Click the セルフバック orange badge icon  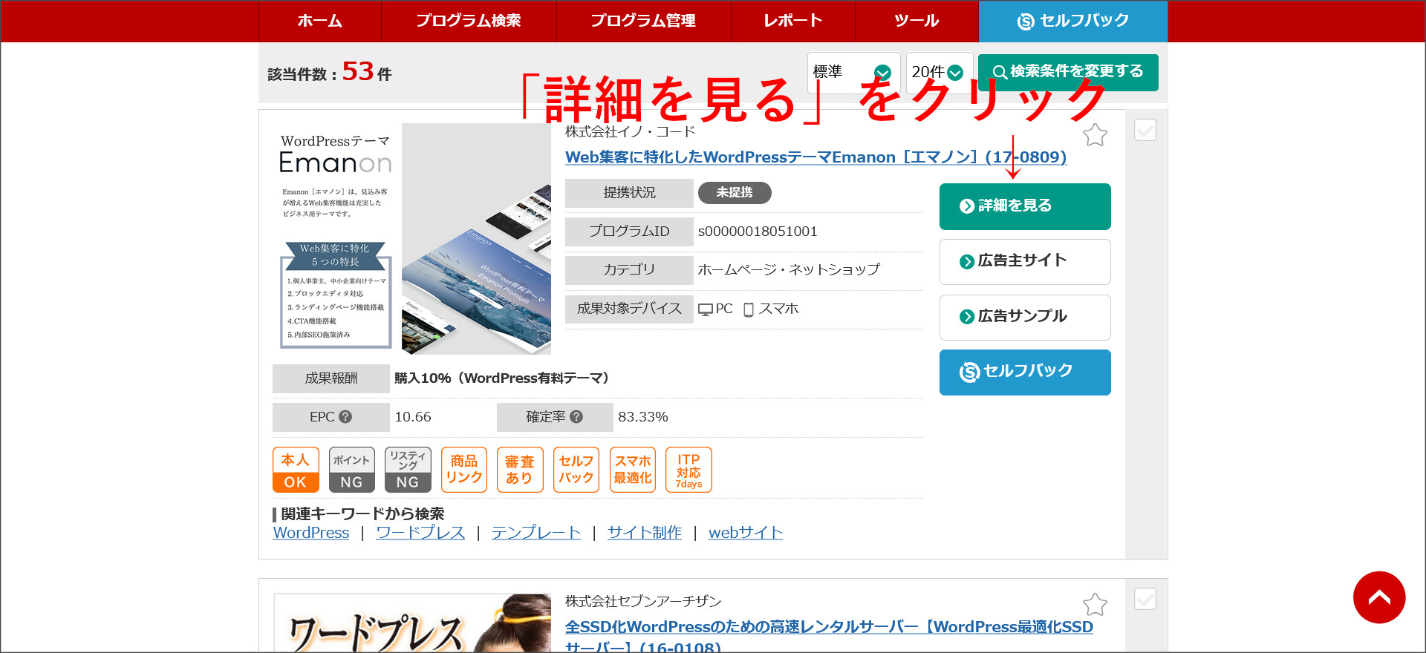pos(576,470)
